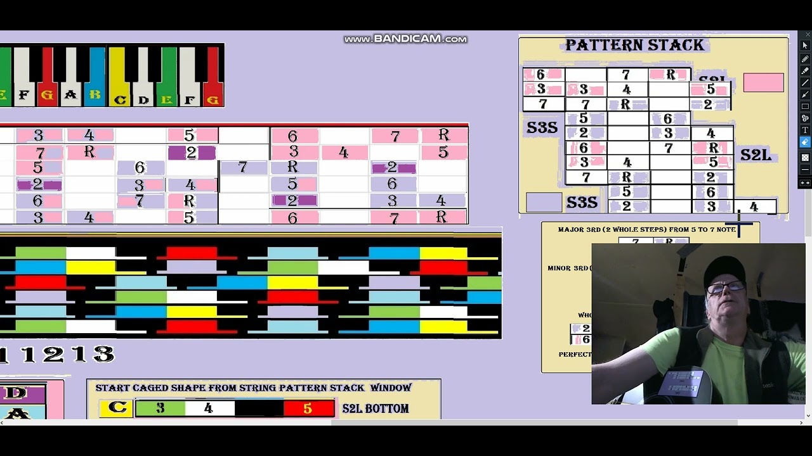Select the numbering stamp tool
The height and width of the screenshot is (456, 812).
tap(805, 118)
